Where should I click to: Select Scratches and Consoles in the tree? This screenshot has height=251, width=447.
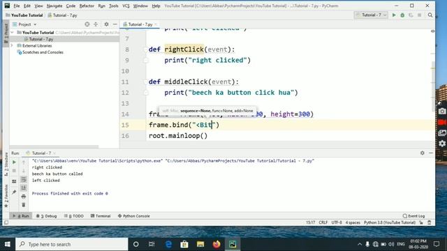point(43,52)
